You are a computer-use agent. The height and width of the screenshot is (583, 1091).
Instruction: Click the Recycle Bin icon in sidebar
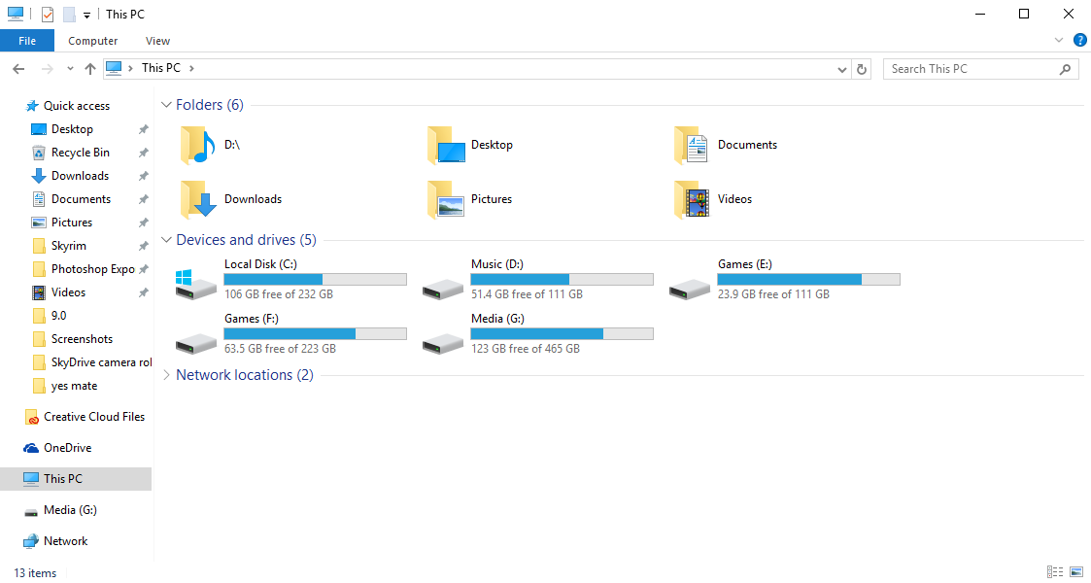click(39, 153)
